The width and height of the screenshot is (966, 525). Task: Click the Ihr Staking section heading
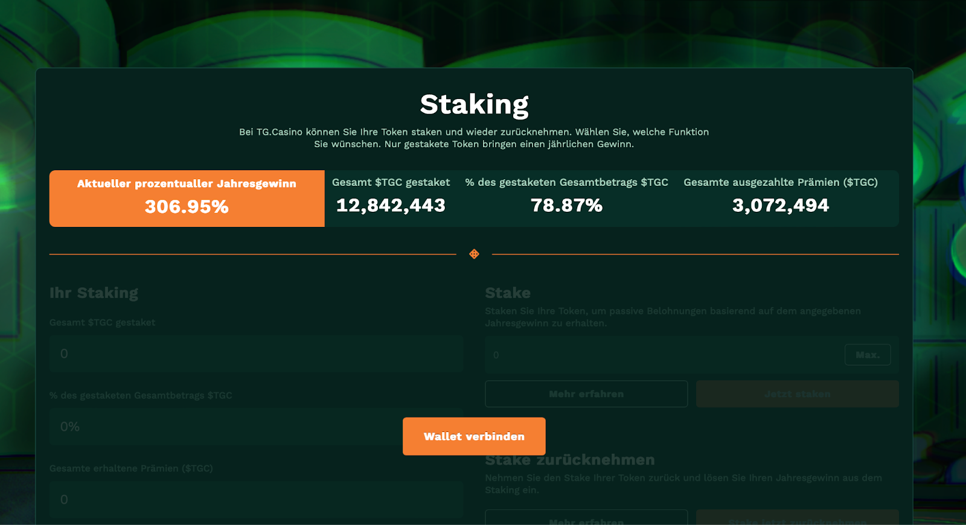click(x=94, y=293)
